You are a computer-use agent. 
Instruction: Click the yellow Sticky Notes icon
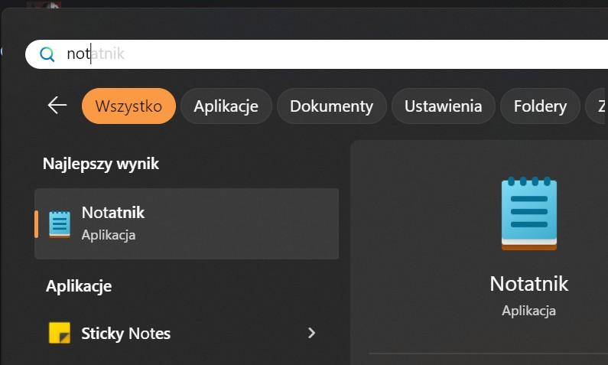point(60,333)
